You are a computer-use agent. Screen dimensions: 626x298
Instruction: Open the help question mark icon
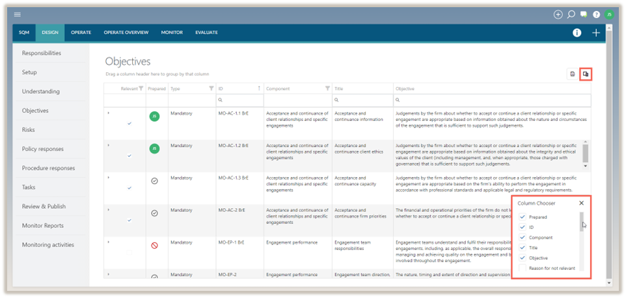pyautogui.click(x=596, y=14)
